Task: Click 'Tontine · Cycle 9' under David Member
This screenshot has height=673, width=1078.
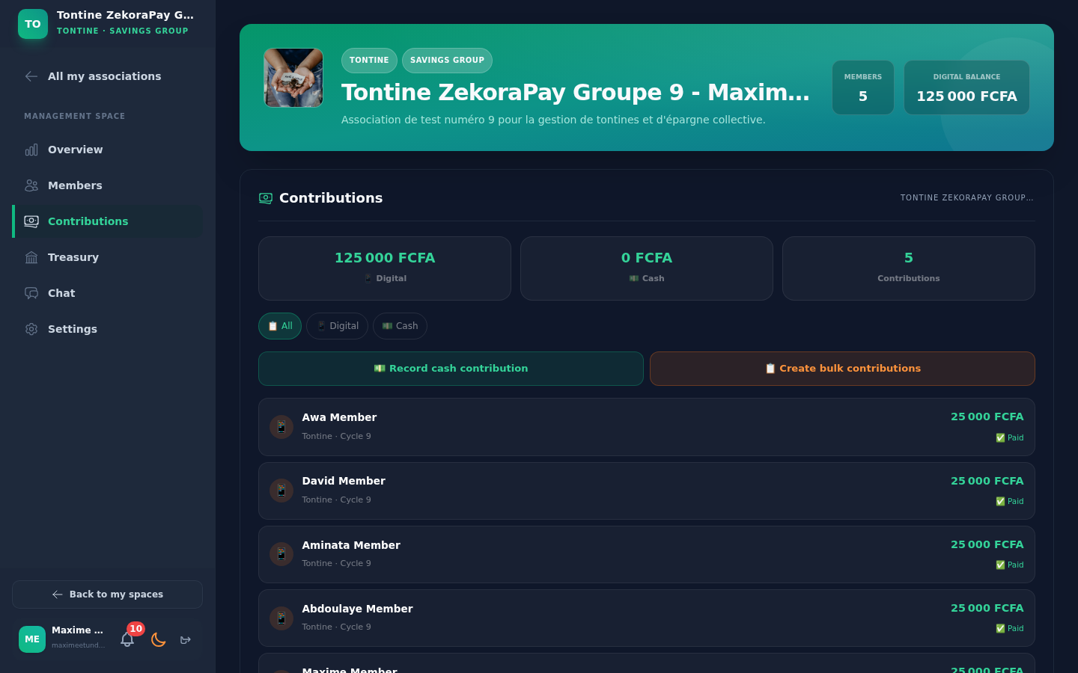Action: (336, 500)
